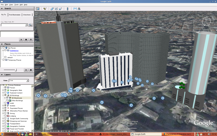Enable the roads layer checkbox
The image size is (217, 136).
pyautogui.click(x=5, y=103)
